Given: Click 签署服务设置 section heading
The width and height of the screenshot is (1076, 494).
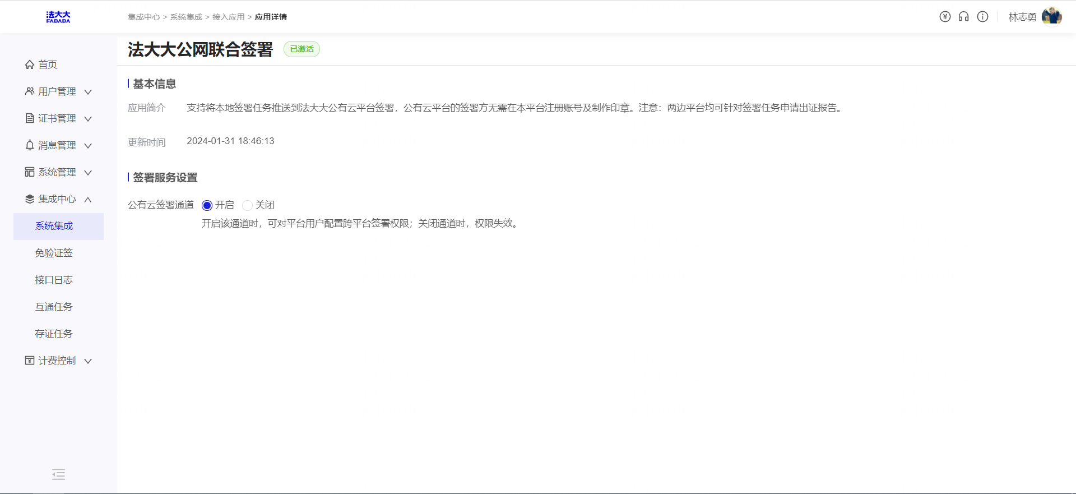Looking at the screenshot, I should pyautogui.click(x=165, y=177).
